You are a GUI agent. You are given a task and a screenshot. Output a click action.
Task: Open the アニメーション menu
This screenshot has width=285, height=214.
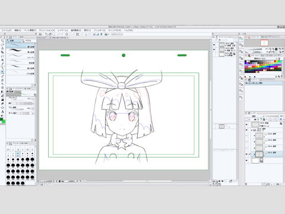coord(47,30)
